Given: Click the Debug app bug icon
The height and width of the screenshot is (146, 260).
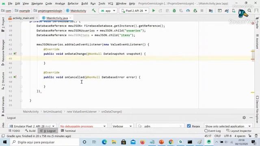Looking at the screenshot, I should point(174,11).
